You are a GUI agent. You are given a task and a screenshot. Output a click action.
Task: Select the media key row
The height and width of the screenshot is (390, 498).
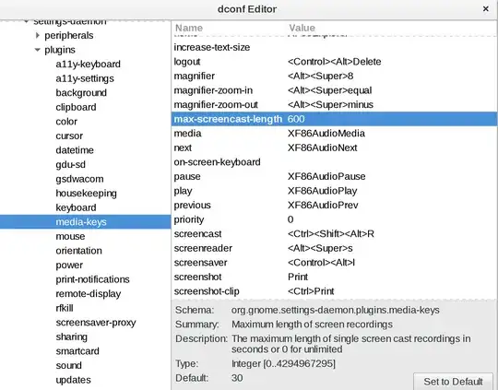point(334,134)
